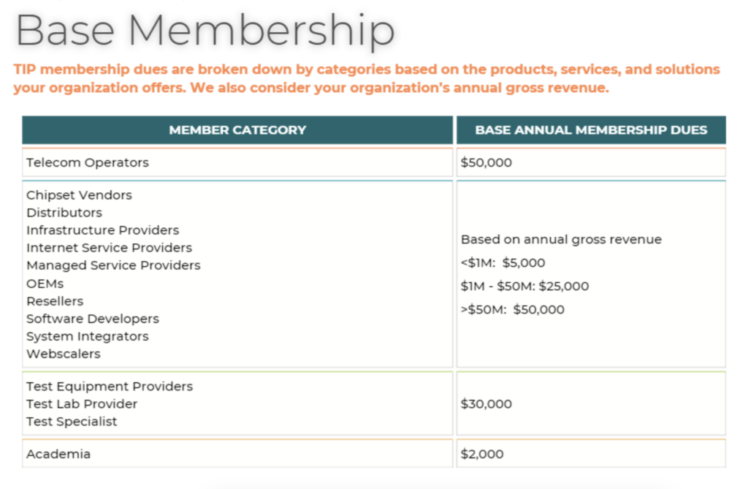Click the Software Developers entry
This screenshot has height=489, width=748.
tap(93, 319)
